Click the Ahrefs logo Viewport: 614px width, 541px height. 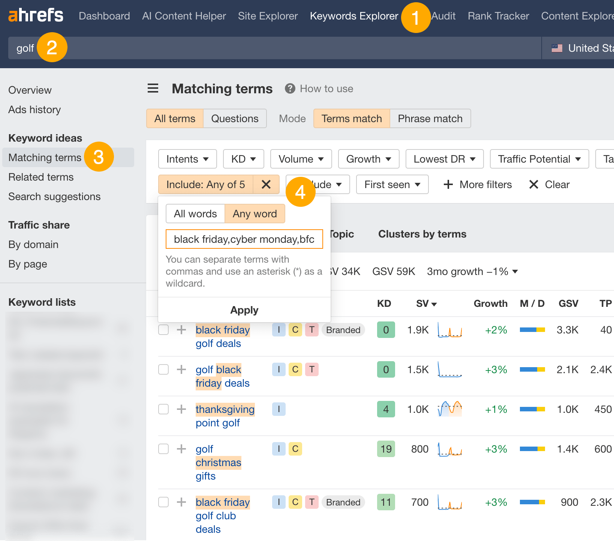36,15
